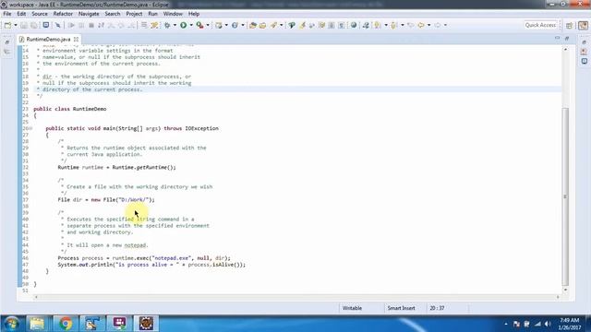
Task: Open the Back history dropdown arrow
Action: click(x=428, y=25)
